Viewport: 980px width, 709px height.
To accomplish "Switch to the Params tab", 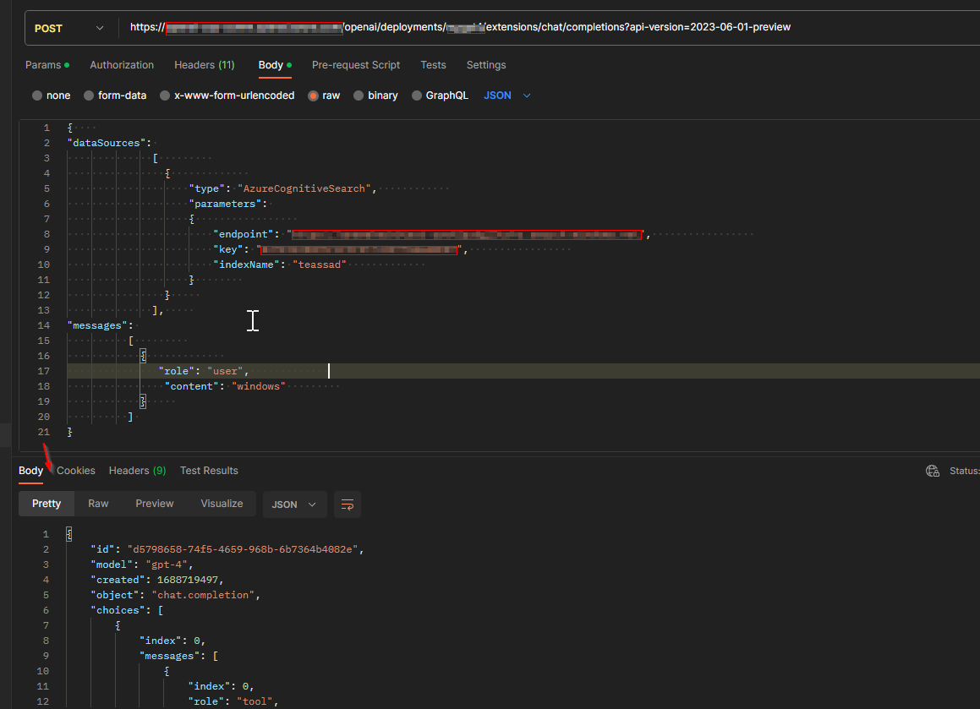I will [x=41, y=65].
